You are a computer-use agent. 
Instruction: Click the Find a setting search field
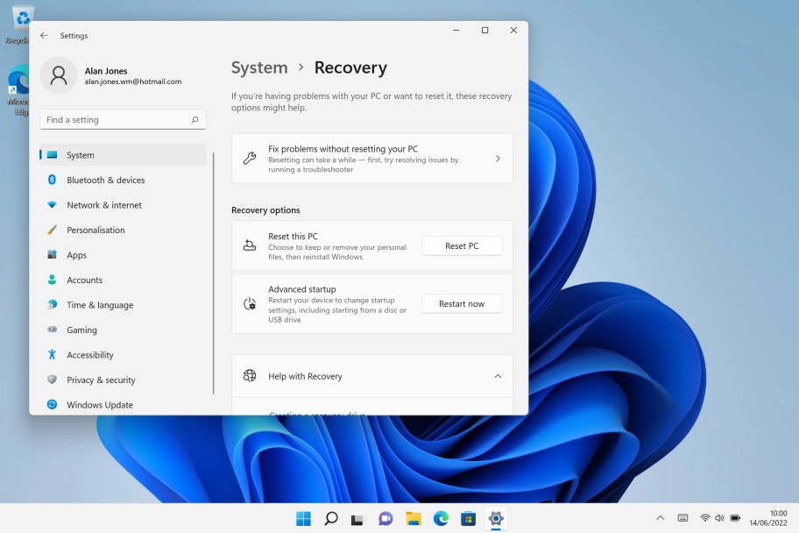(x=123, y=119)
